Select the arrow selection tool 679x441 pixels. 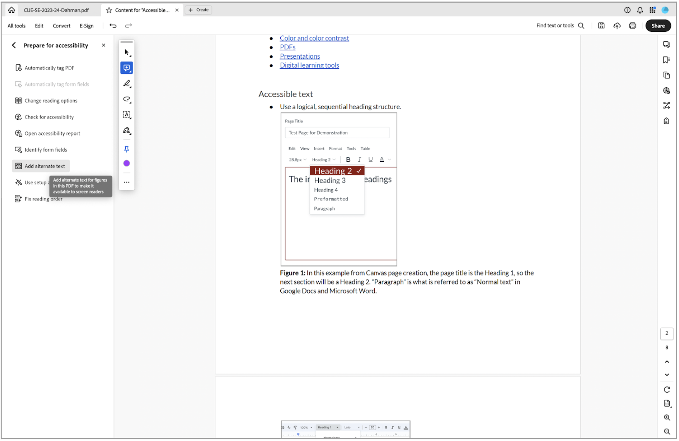(126, 52)
